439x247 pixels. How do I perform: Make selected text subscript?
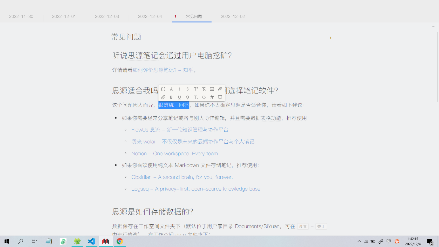tap(196, 97)
